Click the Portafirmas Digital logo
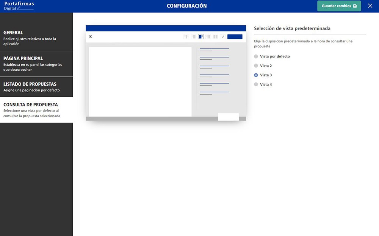Screen dimensions: 379x236 pos(19,6)
